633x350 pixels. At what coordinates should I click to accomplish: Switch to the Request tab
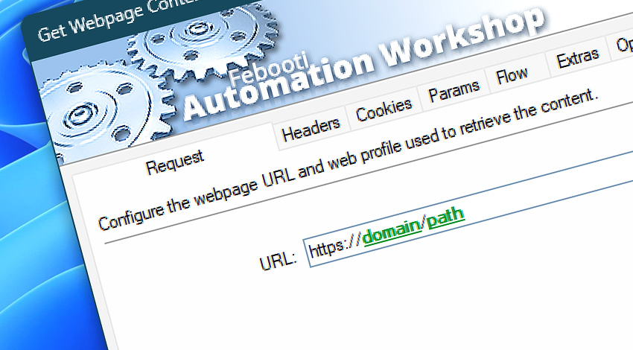[175, 162]
